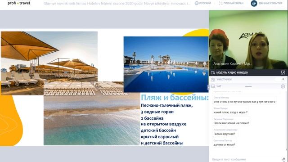Click the chat bubble icon
Image resolution: width=288 pixels, height=162 pixels.
[x=213, y=86]
